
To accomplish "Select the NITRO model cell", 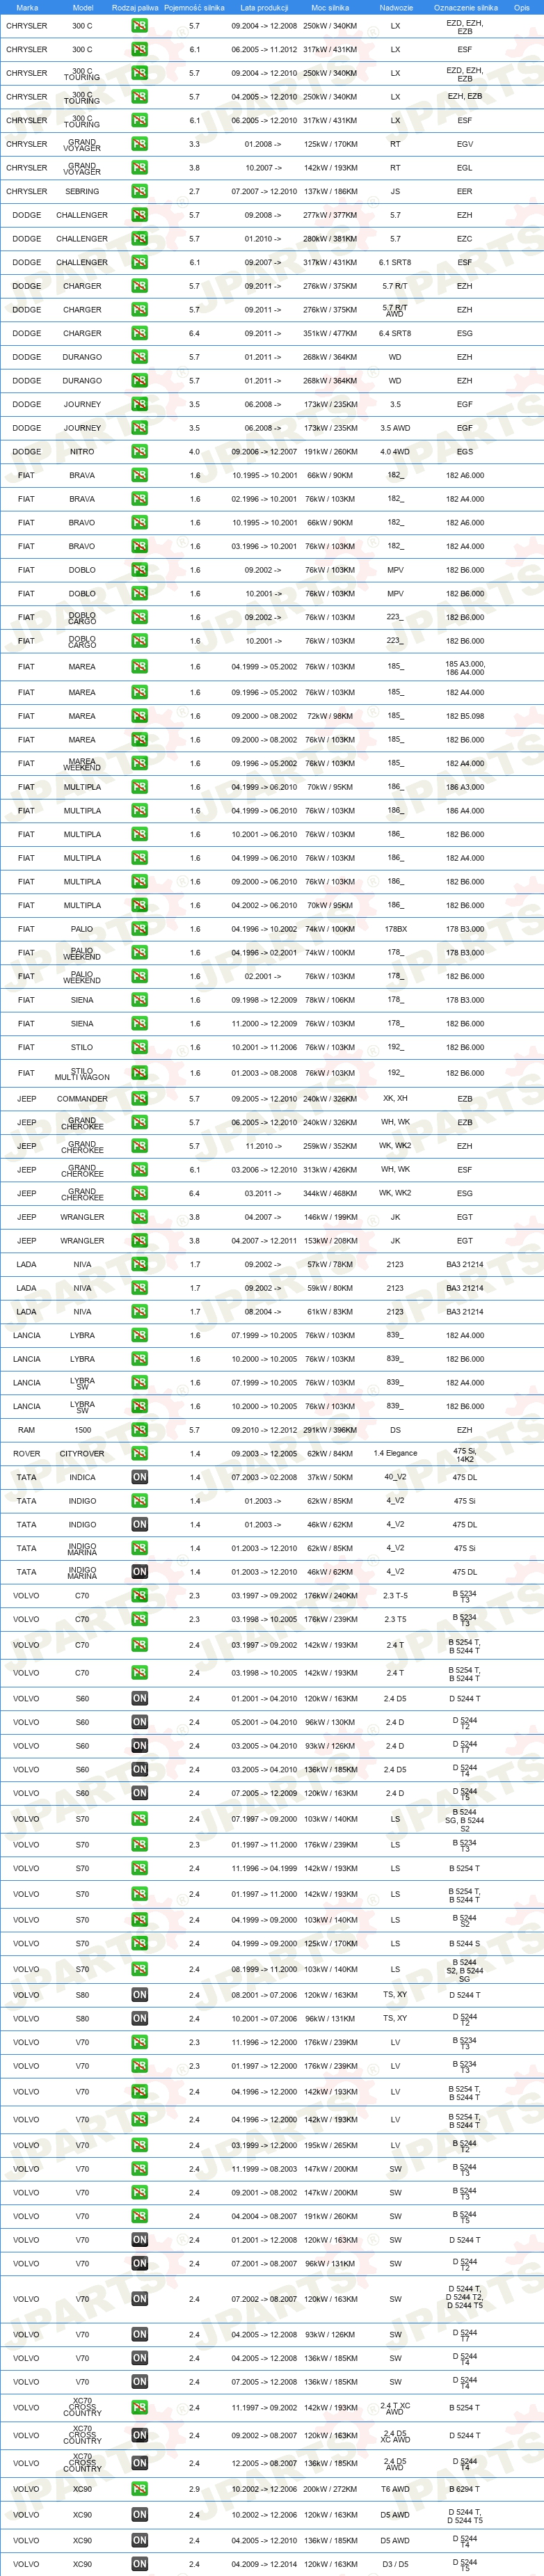I will pos(82,451).
